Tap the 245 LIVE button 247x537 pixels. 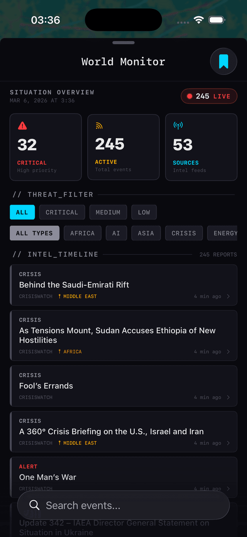[209, 96]
